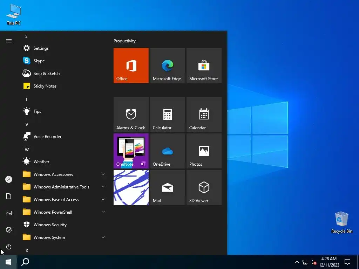
Task: Select the Recycle Bin desktop icon
Action: point(341,222)
